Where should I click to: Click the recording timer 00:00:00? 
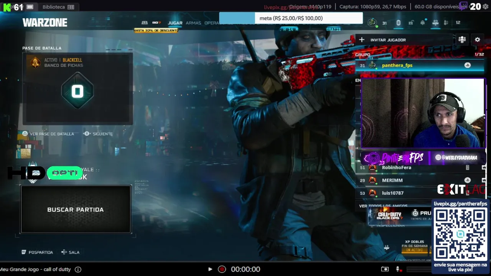point(245,269)
